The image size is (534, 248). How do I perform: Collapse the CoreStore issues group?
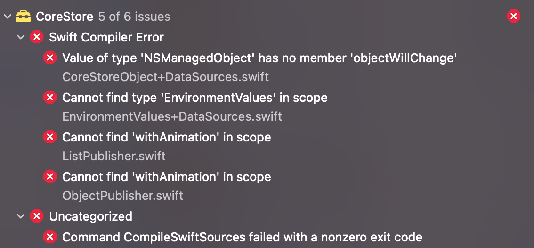tap(7, 17)
